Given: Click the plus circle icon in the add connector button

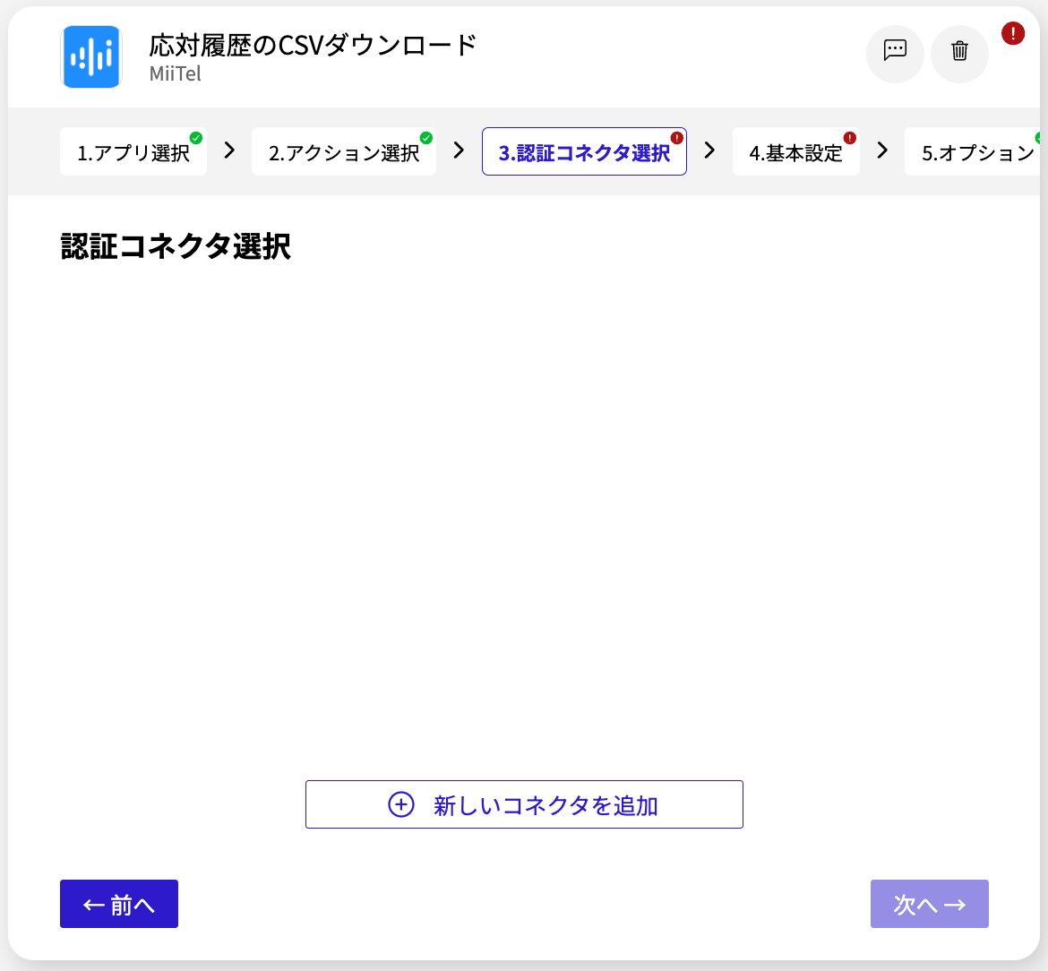Looking at the screenshot, I should 401,804.
